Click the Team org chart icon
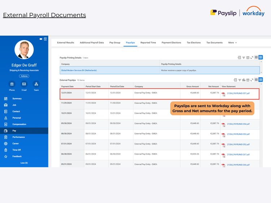Screen dimensions: 271x203 click(x=36, y=84)
